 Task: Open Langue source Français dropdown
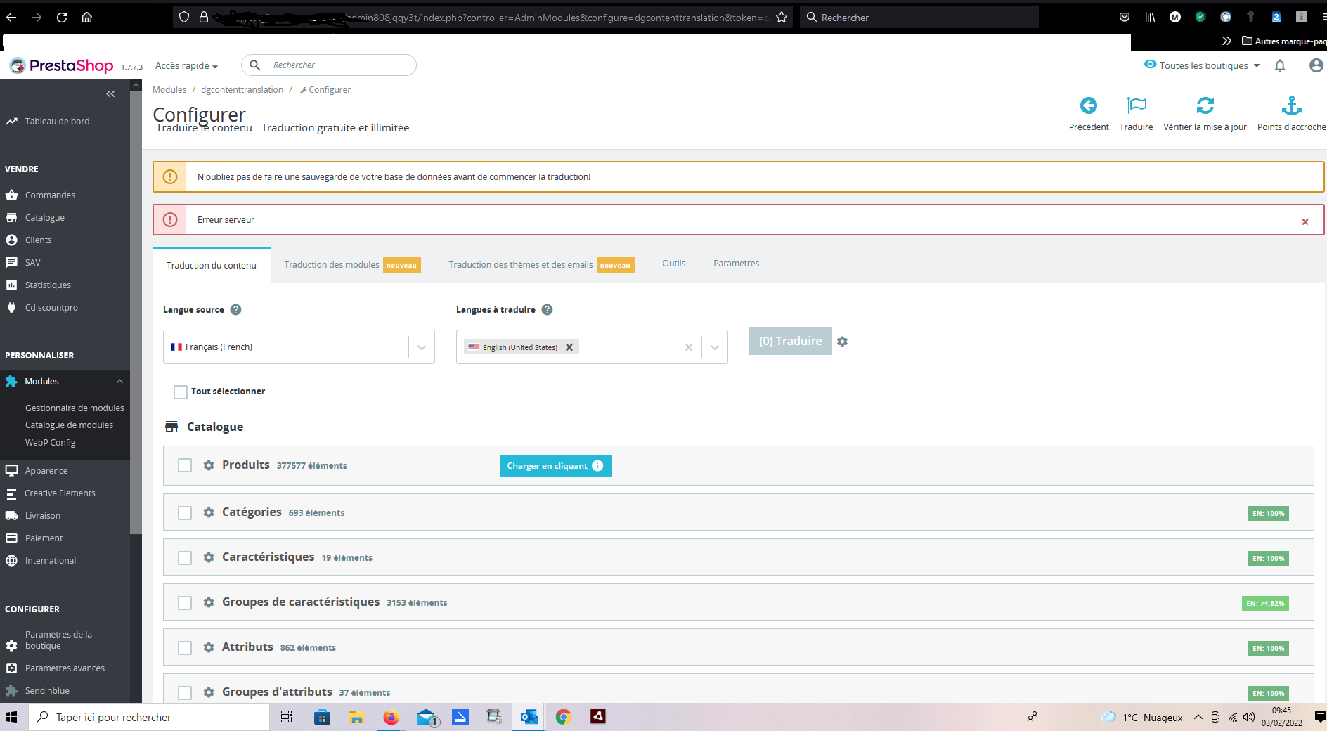pyautogui.click(x=299, y=347)
